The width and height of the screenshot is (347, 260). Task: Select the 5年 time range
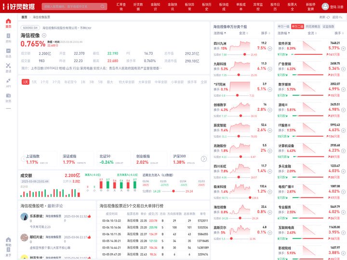click(x=100, y=82)
